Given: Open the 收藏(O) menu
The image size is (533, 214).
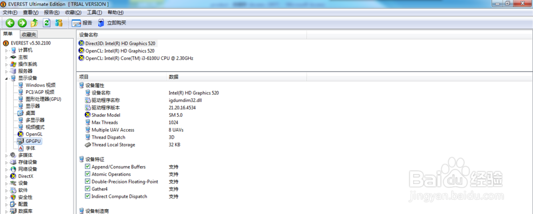Looking at the screenshot, I should [x=73, y=13].
